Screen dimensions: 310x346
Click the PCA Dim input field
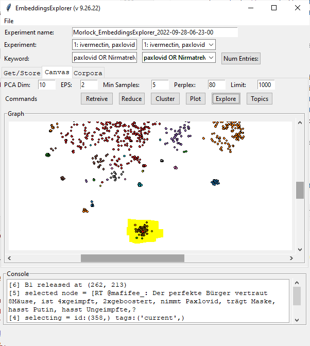(x=46, y=84)
